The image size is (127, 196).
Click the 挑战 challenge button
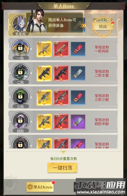[x=103, y=27]
